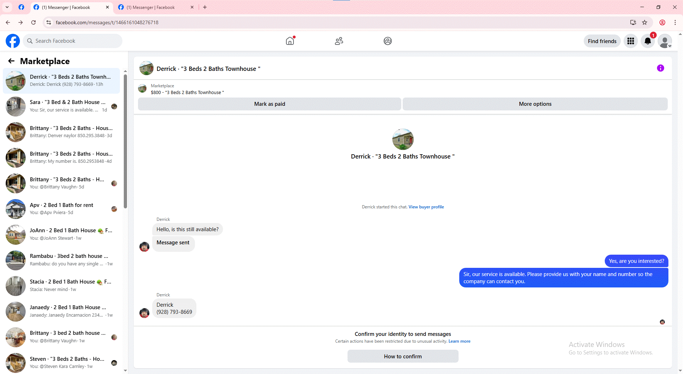This screenshot has height=374, width=683.
Task: Open Derrick 3 Beds 2 Baths Townhouse chat
Action: (x=61, y=81)
